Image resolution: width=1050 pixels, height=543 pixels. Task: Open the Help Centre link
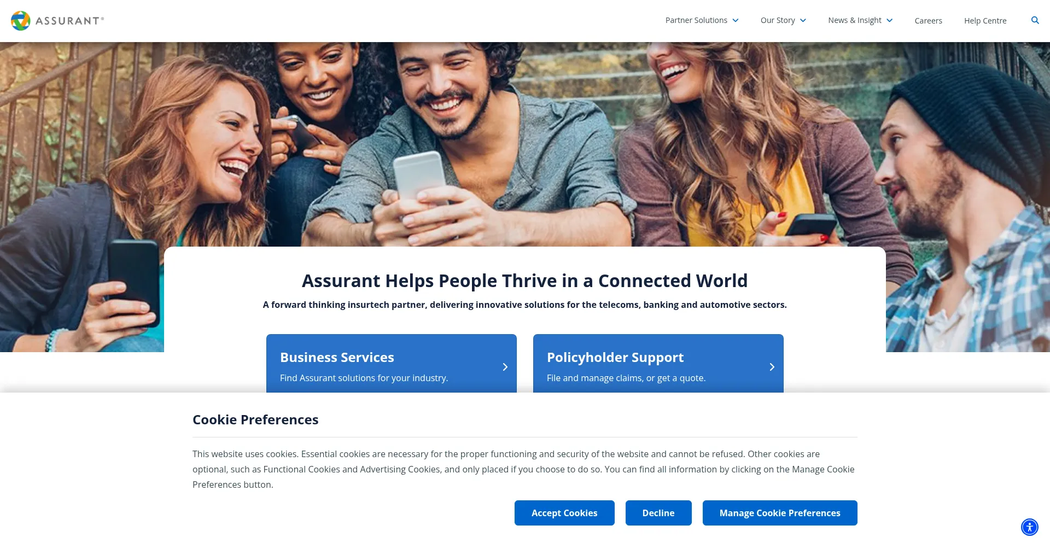click(985, 21)
